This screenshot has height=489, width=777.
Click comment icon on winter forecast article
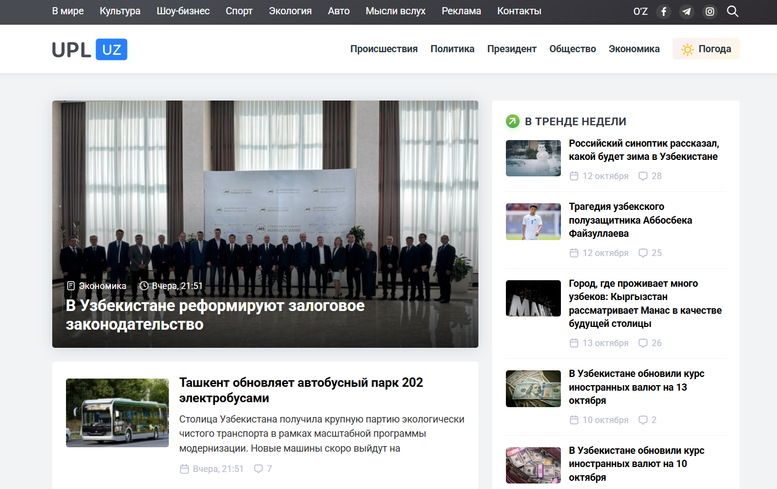tap(643, 176)
